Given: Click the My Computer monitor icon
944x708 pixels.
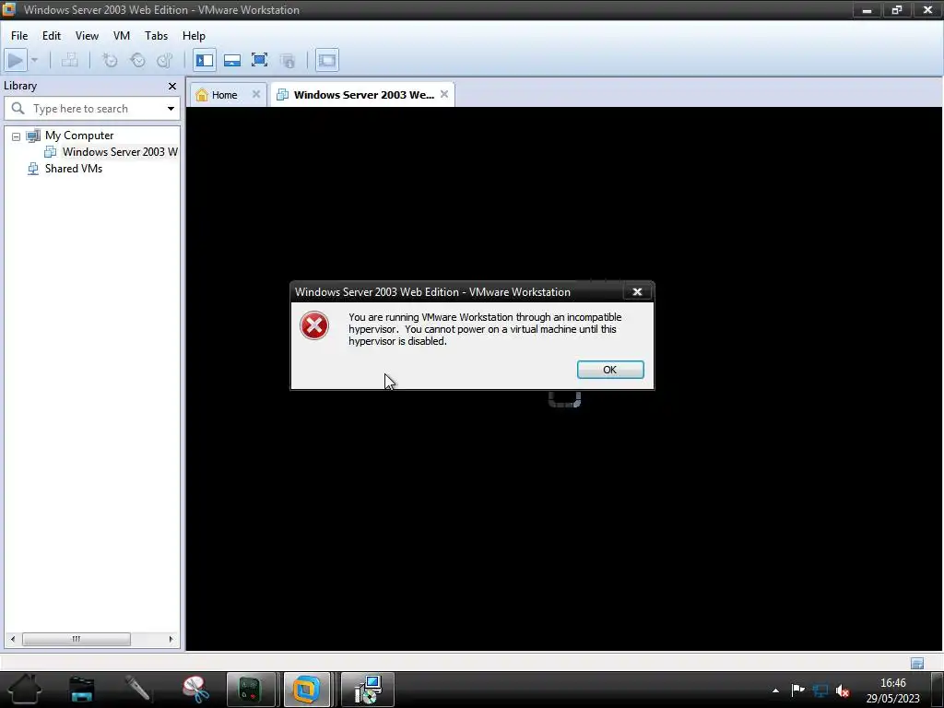Looking at the screenshot, I should pos(33,136).
